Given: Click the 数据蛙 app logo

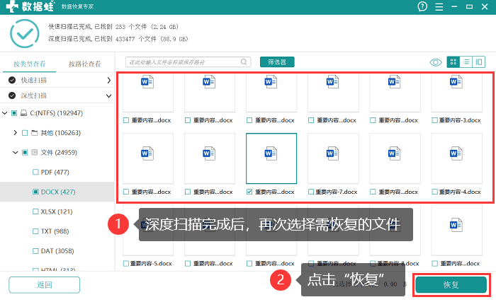Looking at the screenshot, I should [30, 6].
